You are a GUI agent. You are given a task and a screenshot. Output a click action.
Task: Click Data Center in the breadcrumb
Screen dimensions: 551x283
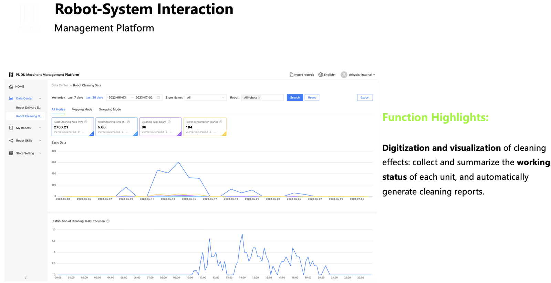60,85
